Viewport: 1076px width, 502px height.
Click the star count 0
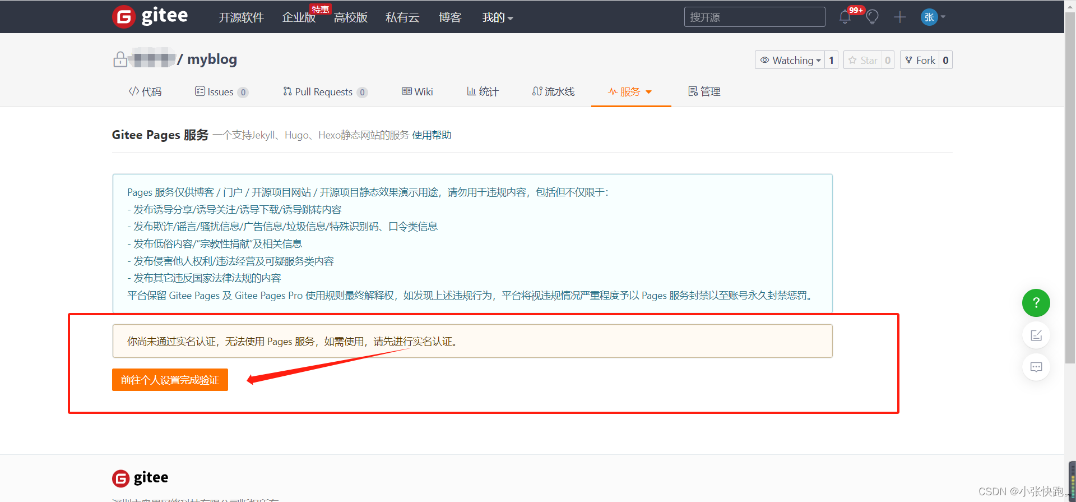click(x=888, y=60)
